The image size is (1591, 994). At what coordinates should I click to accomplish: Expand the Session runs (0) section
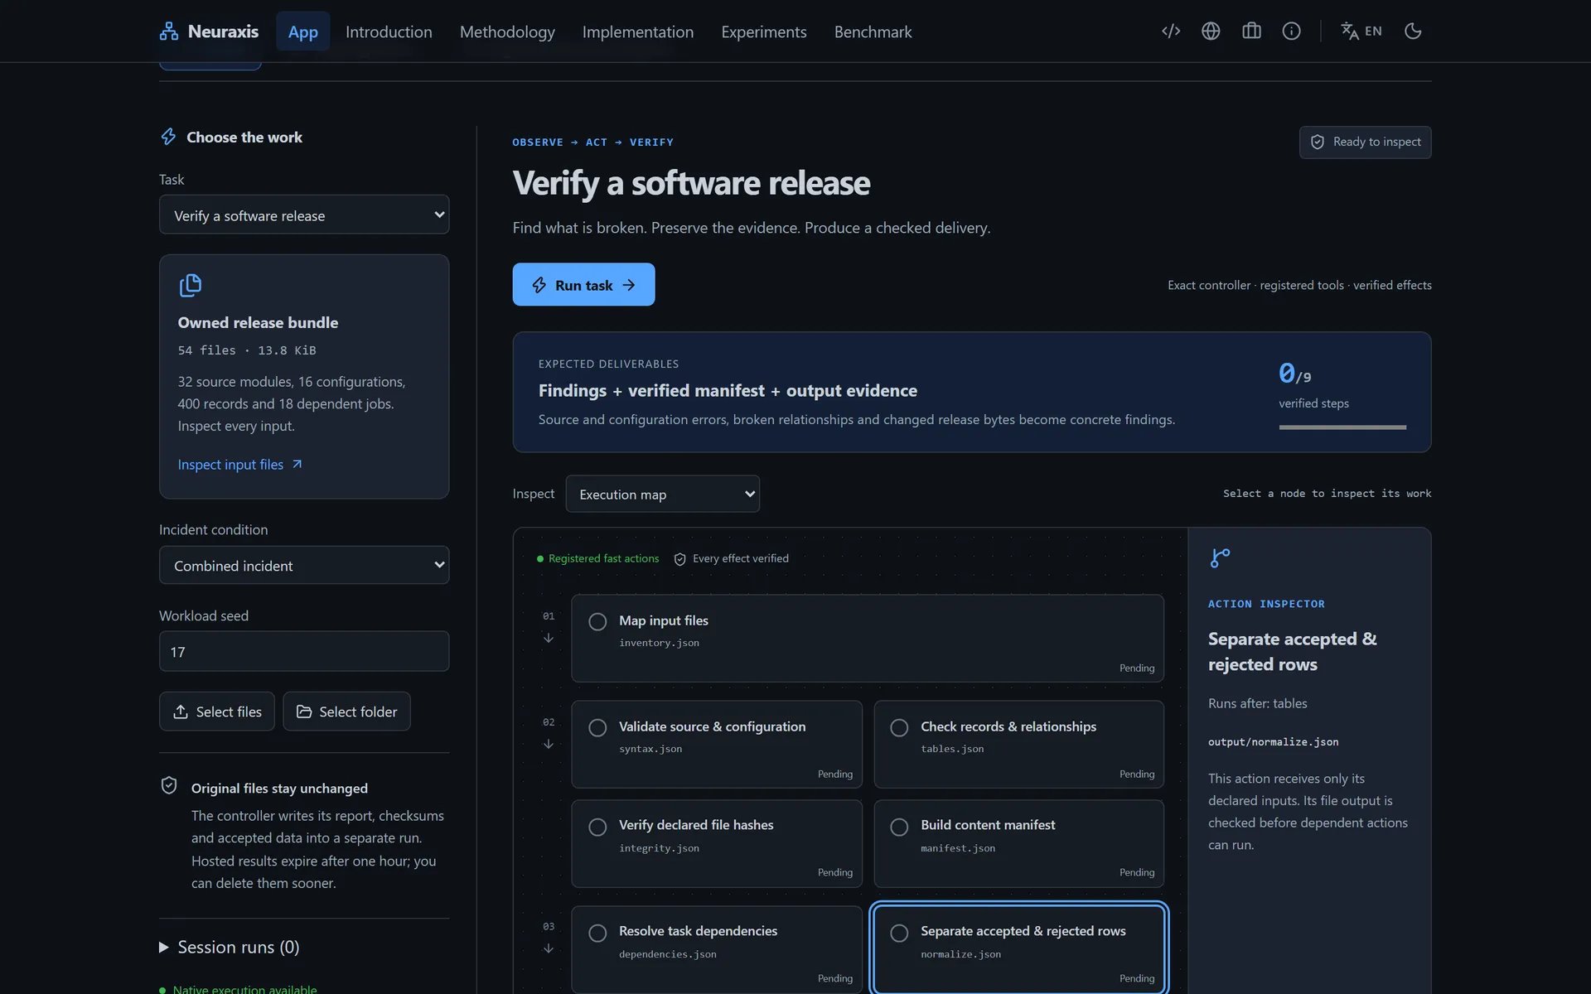229,947
